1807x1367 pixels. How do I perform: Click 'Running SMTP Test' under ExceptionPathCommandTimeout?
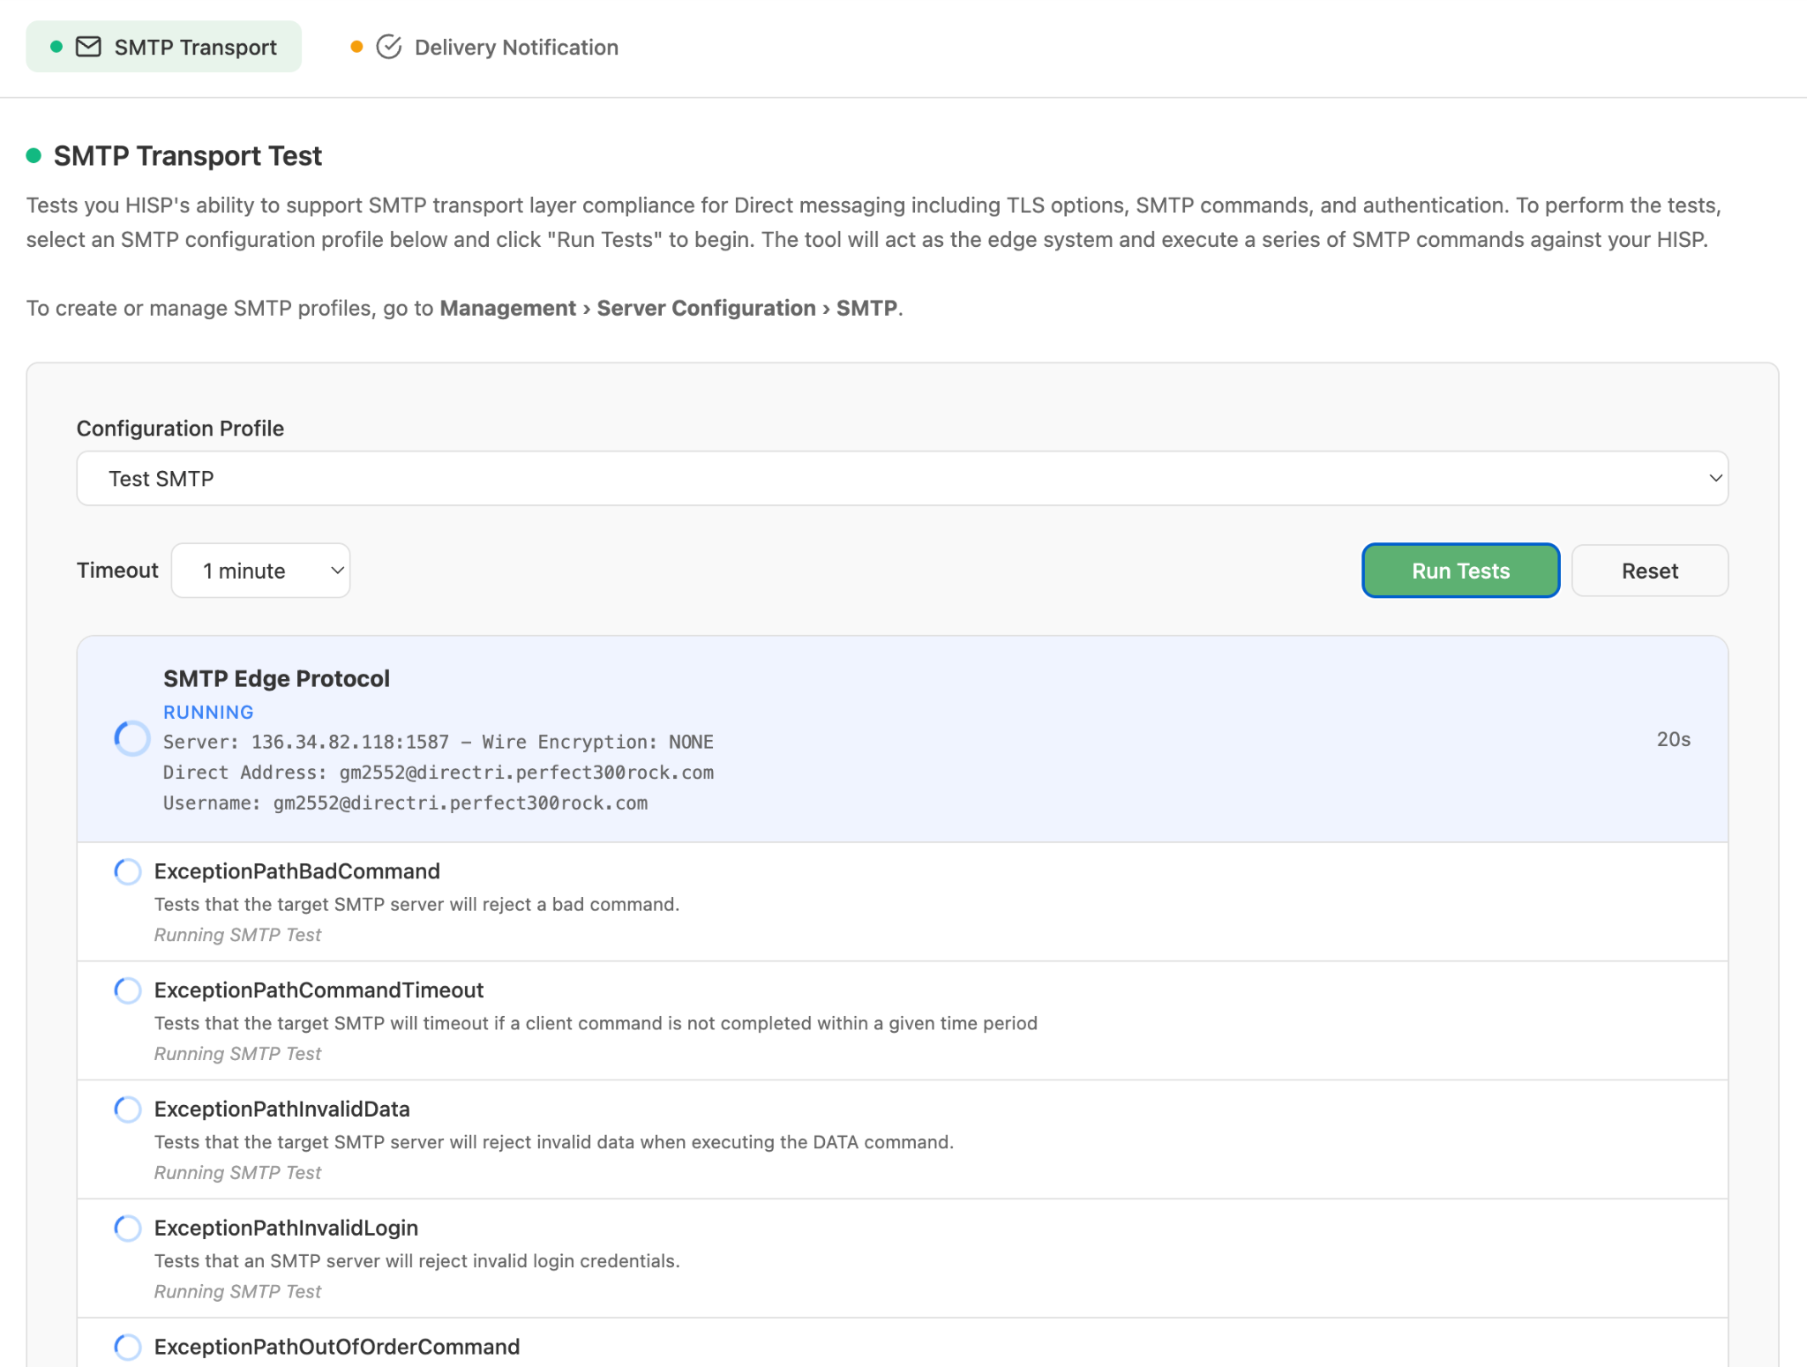pyautogui.click(x=237, y=1054)
